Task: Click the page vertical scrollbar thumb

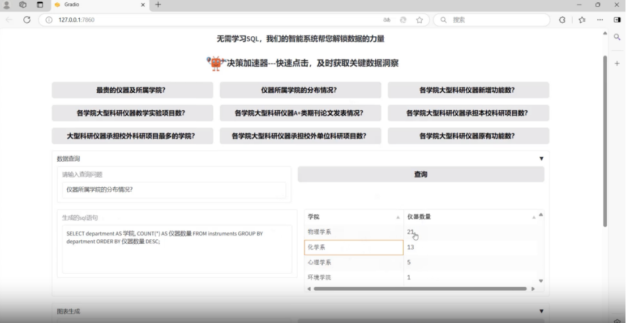Action: pyautogui.click(x=605, y=141)
